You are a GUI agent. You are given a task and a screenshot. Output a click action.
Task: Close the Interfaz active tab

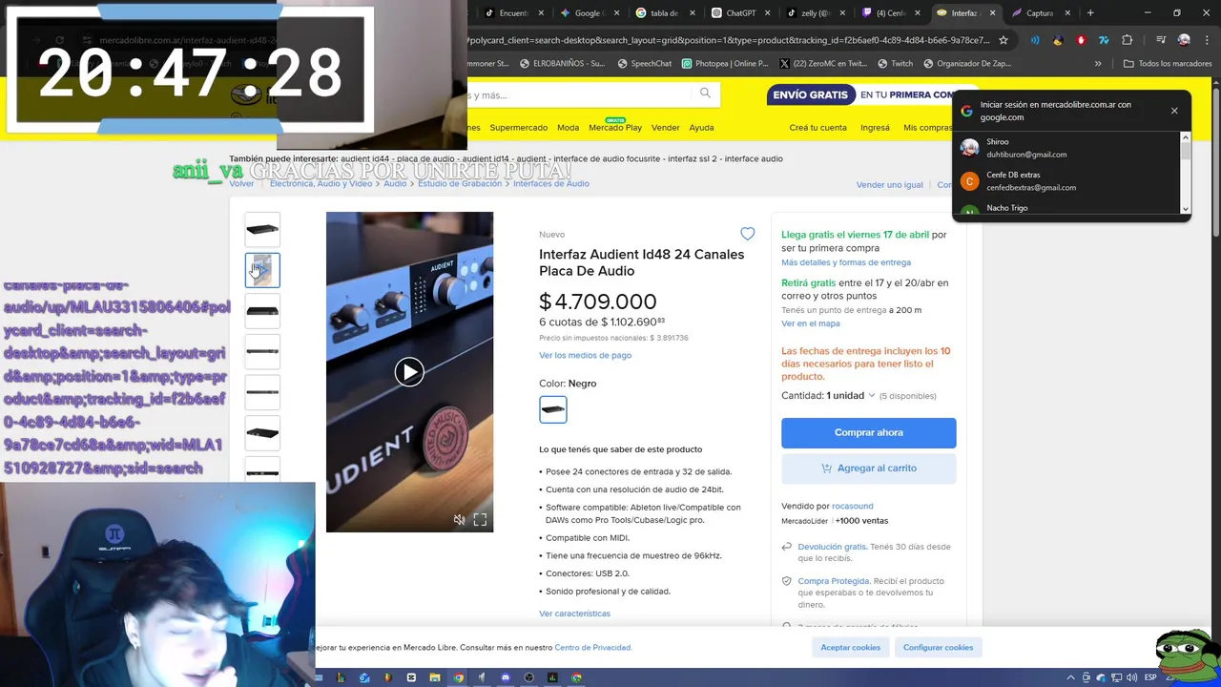[992, 13]
